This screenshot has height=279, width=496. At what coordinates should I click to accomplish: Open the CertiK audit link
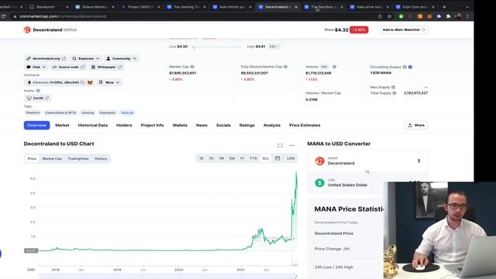click(38, 98)
